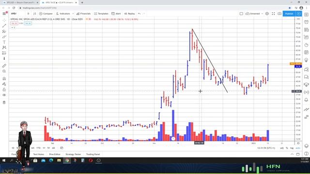Select the arrow icons tool
310x174 pixels.
click(x=4, y=58)
